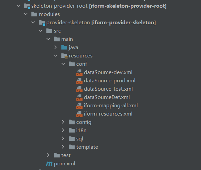The image size is (201, 170).
Task: Click the dataSource-dev.xml file icon
Action: 79,72
